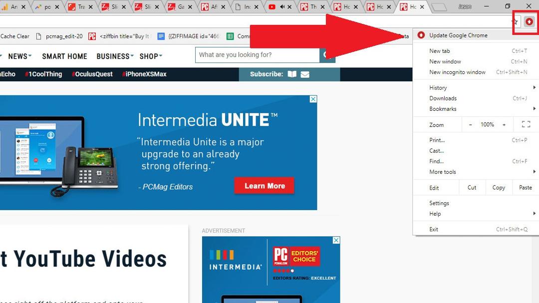Screen dimensions: 539x303
Task: Toggle fullscreen mode icon in Zoom row
Action: pyautogui.click(x=526, y=124)
